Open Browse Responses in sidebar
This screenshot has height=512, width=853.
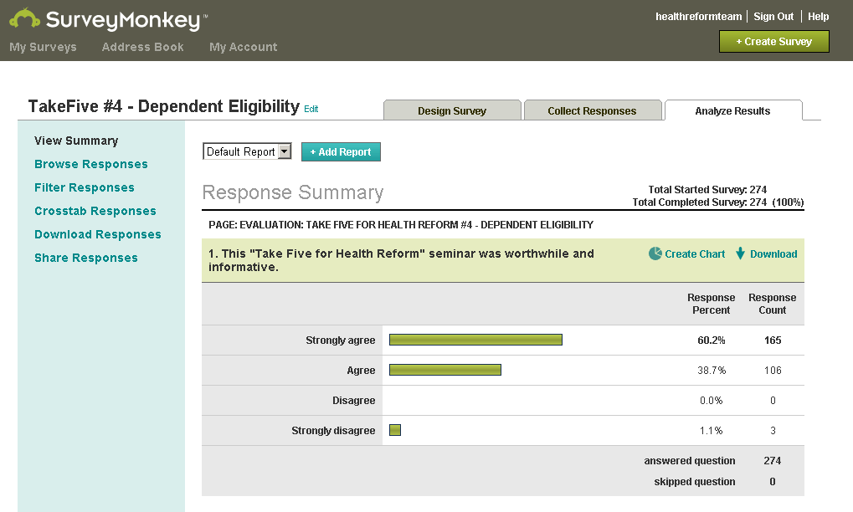(91, 164)
